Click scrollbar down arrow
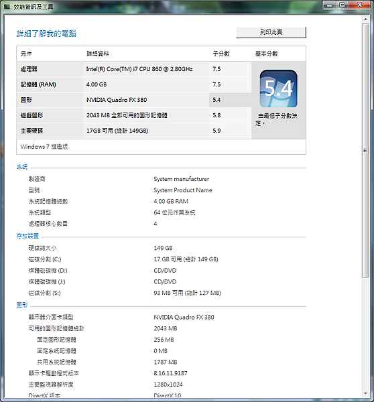The image size is (374, 402). 365,393
